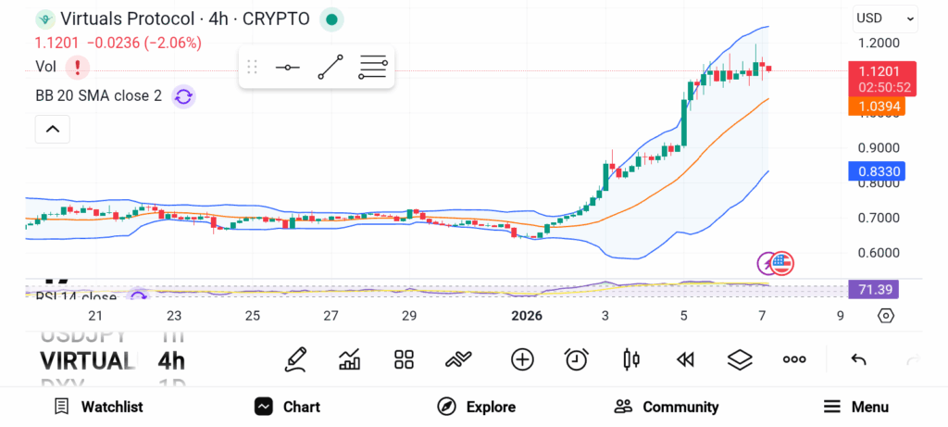The height and width of the screenshot is (427, 948).
Task: Click the BB indicator refresh status icon
Action: (x=183, y=96)
